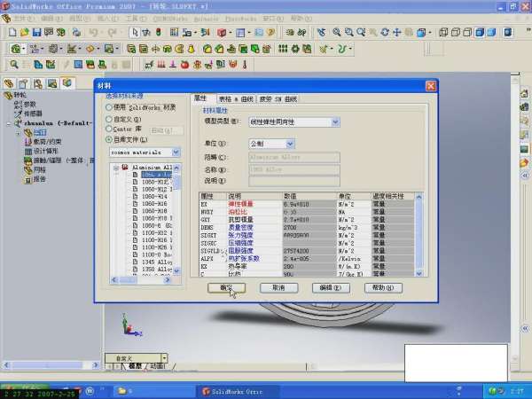Collapse the Aluminium Alloys material group

tap(116, 168)
